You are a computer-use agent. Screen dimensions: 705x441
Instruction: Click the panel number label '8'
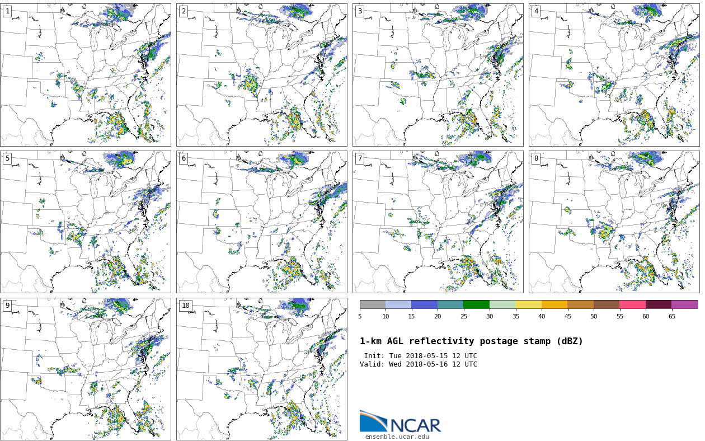536,158
